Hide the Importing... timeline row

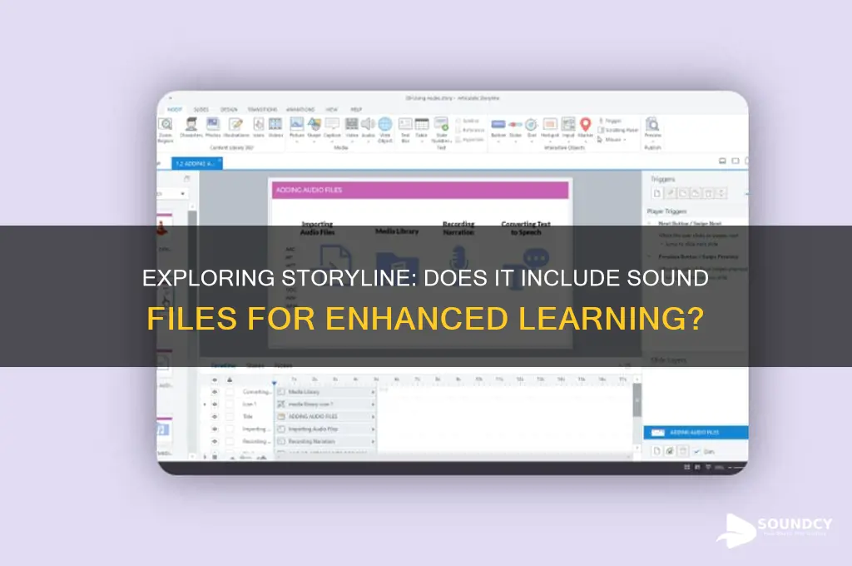[x=215, y=429]
